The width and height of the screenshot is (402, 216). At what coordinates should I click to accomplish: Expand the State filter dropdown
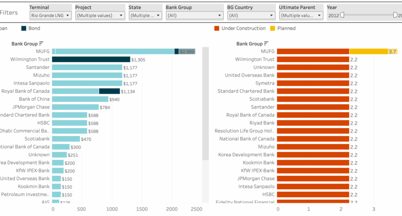point(145,16)
